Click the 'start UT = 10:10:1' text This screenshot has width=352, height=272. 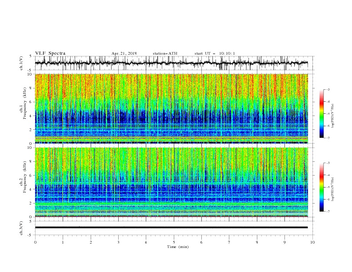pos(215,53)
